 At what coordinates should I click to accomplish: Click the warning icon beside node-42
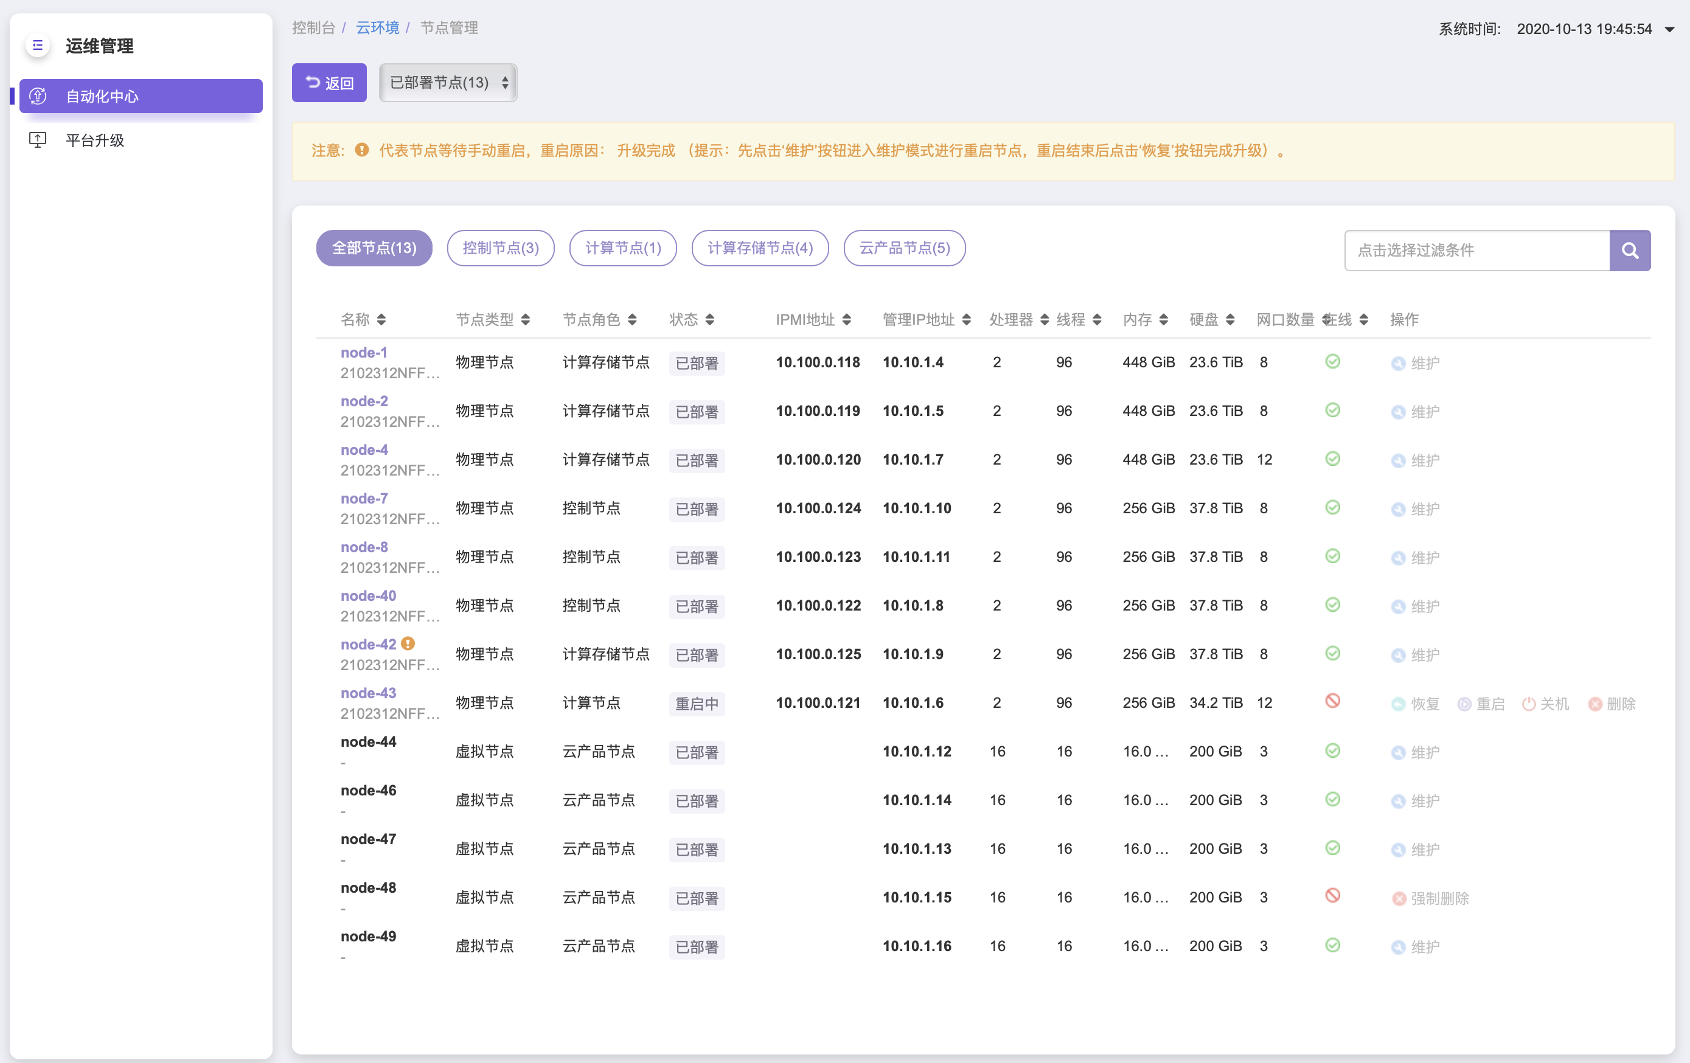(x=408, y=643)
